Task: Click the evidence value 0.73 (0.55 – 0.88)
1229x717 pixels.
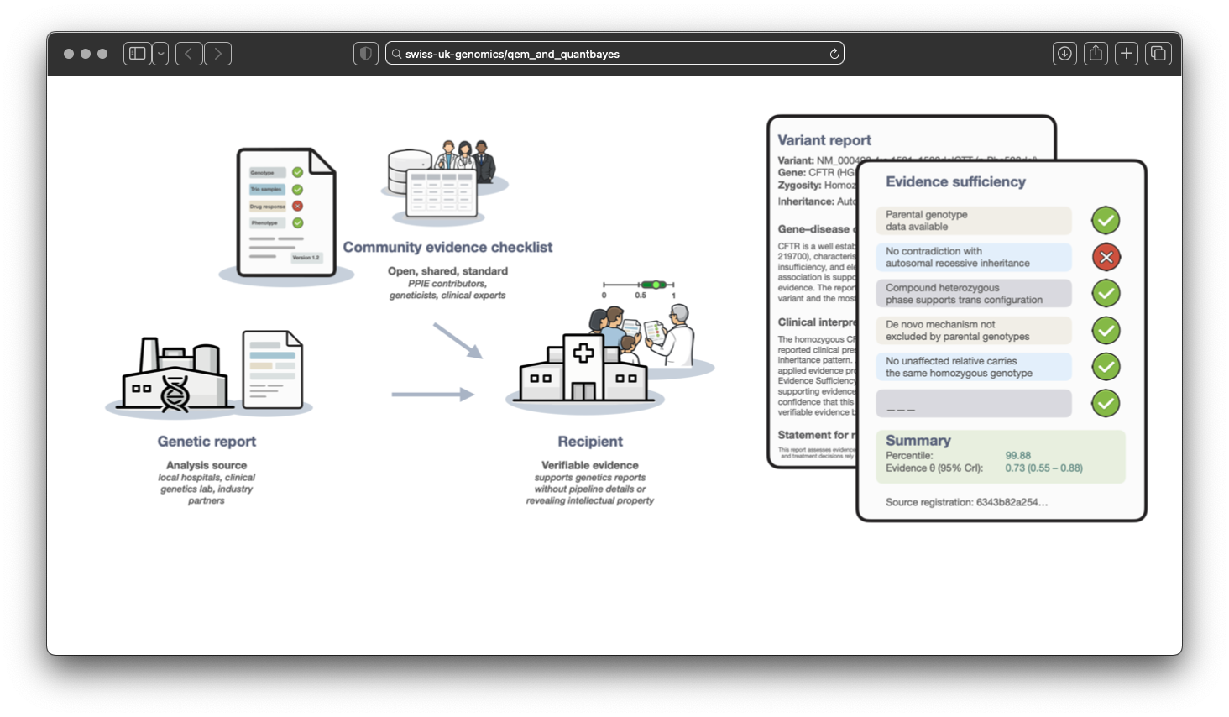Action: point(1043,468)
